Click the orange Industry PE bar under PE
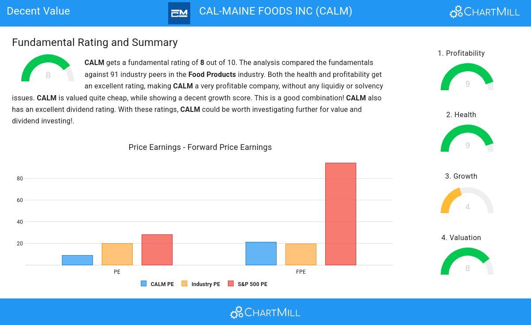This screenshot has height=325, width=531. coord(117,254)
